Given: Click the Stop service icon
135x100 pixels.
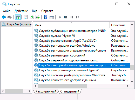Looking at the screenshot, I should point(66,17).
